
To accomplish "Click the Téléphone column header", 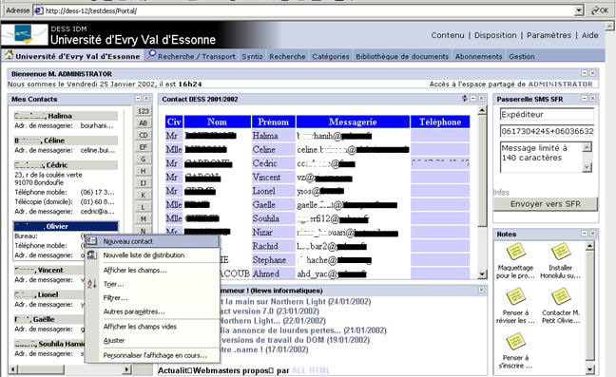I will [440, 122].
